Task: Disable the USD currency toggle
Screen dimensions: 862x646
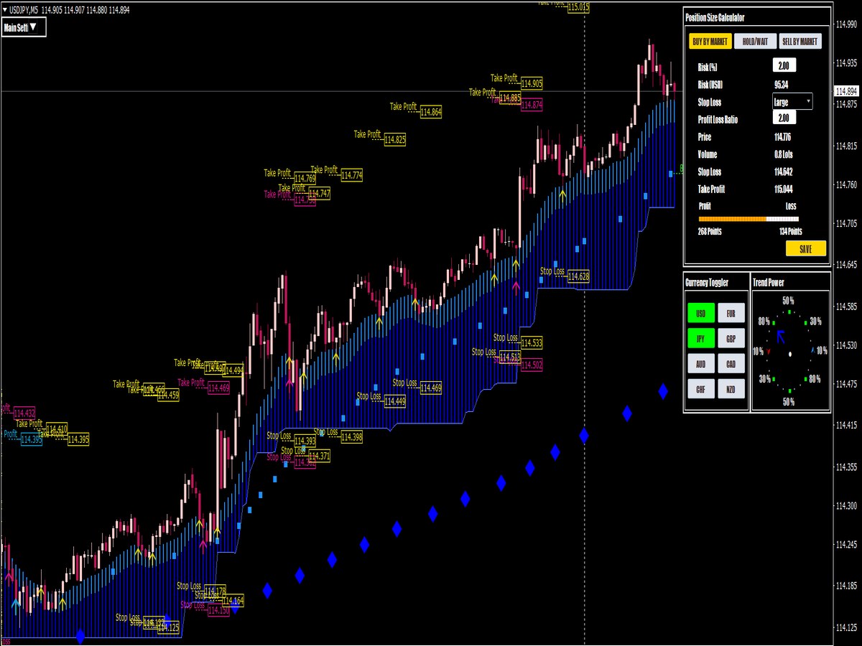Action: pos(702,314)
